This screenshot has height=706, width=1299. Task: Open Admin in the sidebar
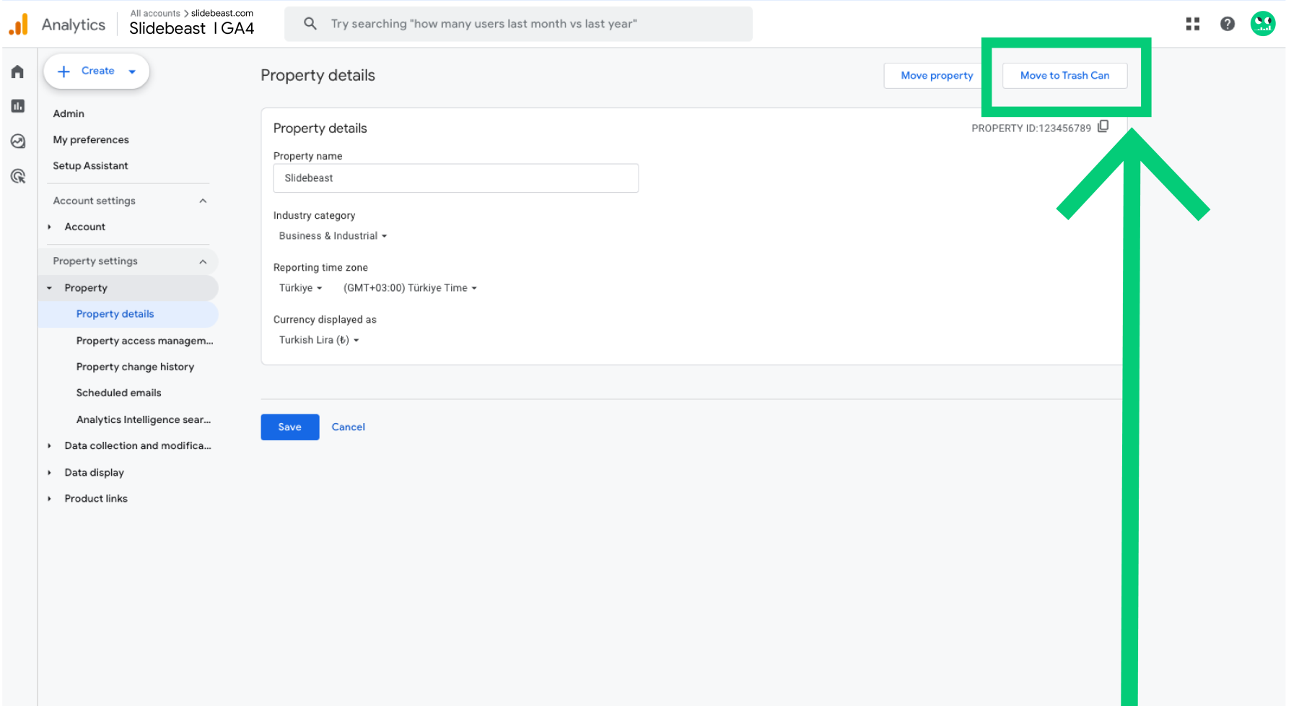point(69,113)
